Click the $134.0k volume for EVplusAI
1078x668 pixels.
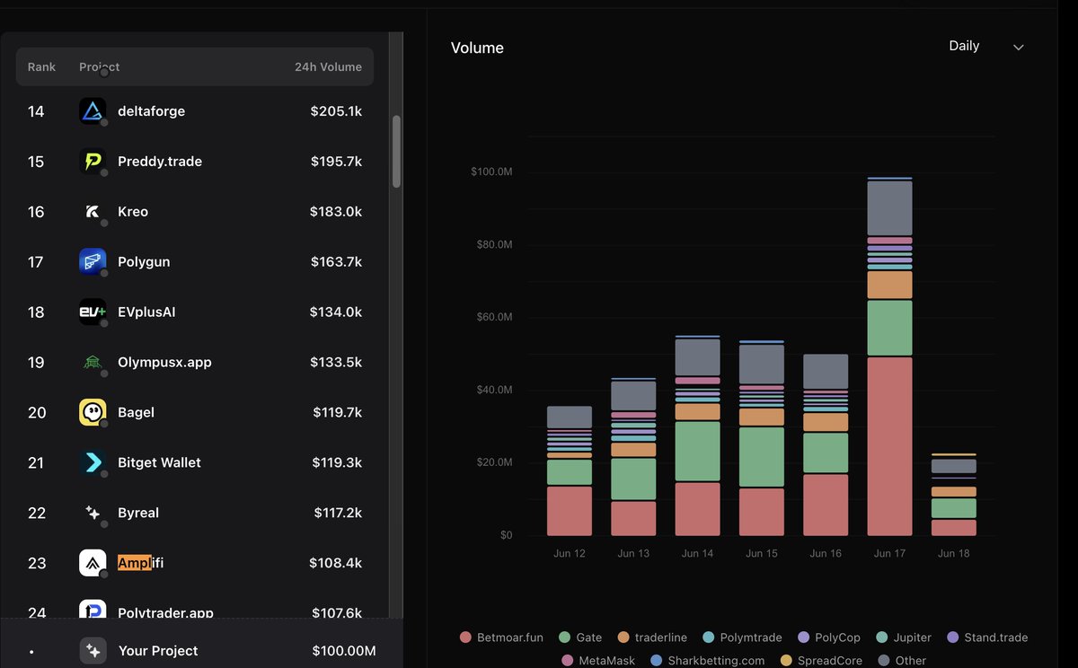click(x=336, y=312)
